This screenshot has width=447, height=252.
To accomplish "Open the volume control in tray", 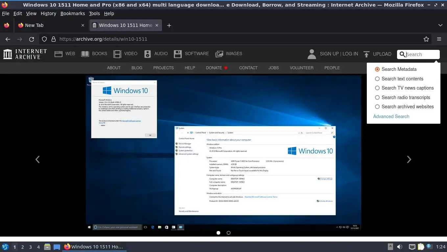I will 400,247.
